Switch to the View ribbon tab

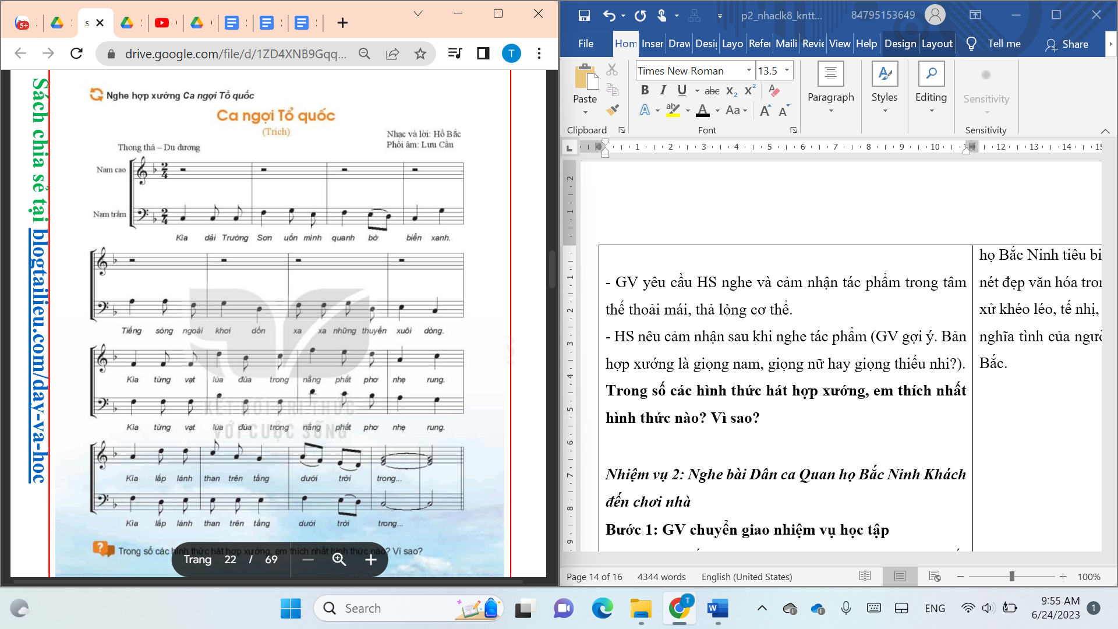[840, 44]
